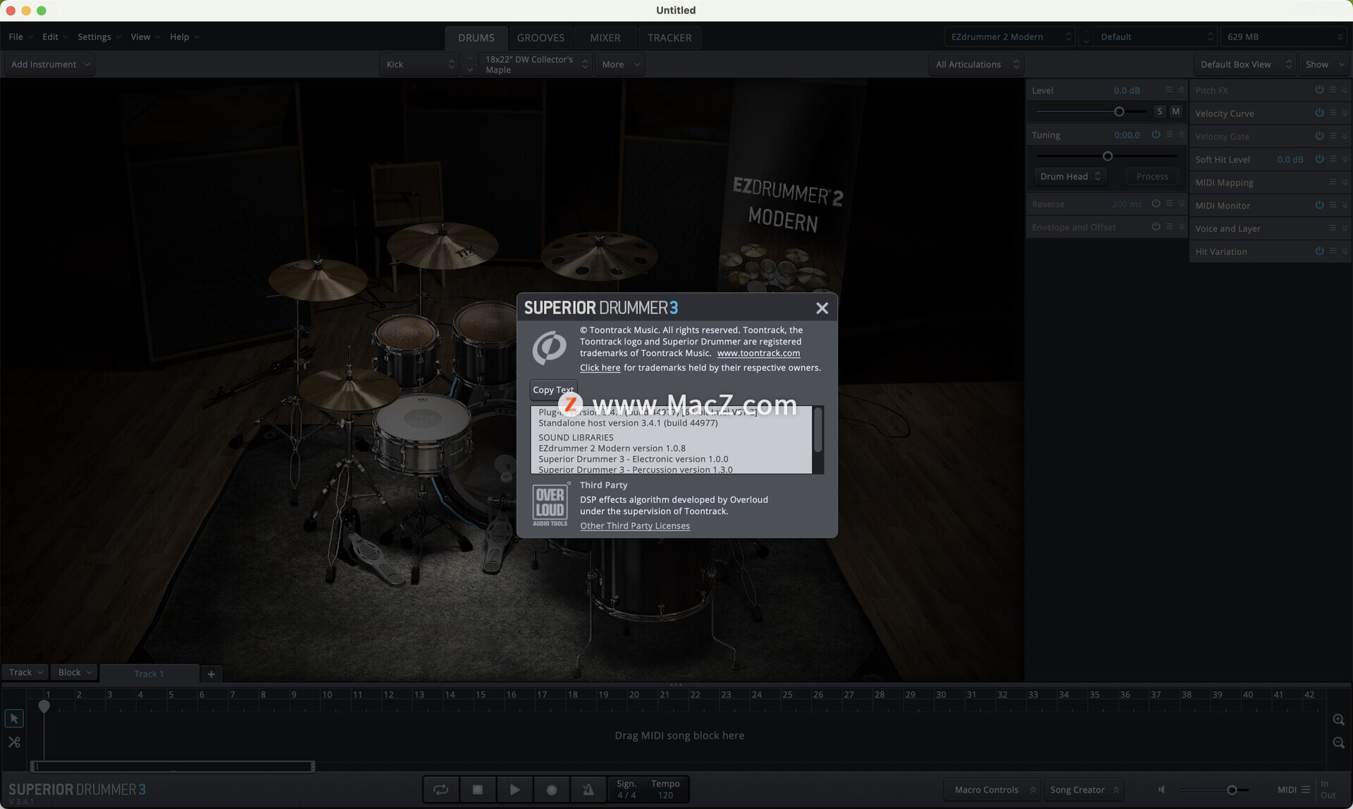Image resolution: width=1353 pixels, height=809 pixels.
Task: Open the All Articulations dropdown
Action: [x=977, y=64]
